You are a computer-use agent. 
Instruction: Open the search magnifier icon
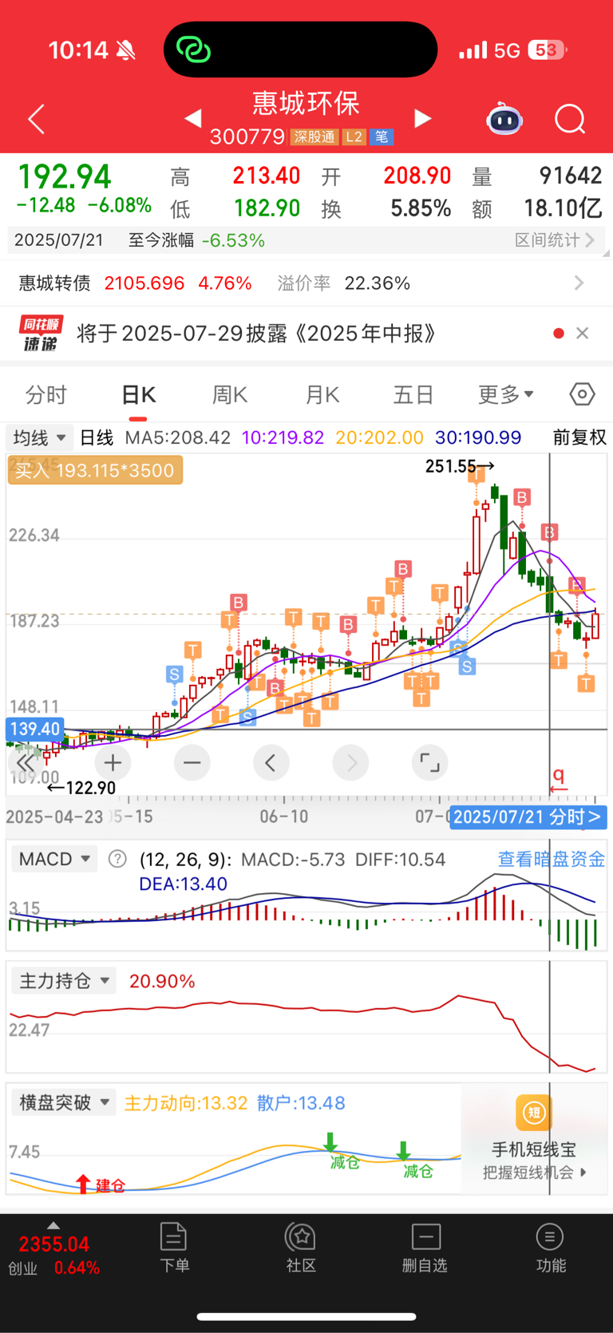tap(570, 120)
